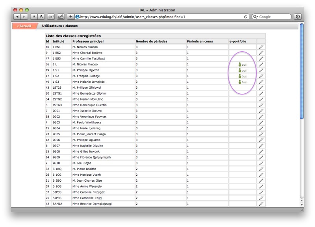Edit the BAM1A class row
The image size is (315, 227).
[261, 204]
